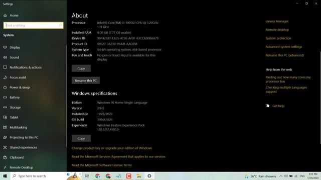Click the network icon in system tray
The image size is (321, 180).
point(296,176)
